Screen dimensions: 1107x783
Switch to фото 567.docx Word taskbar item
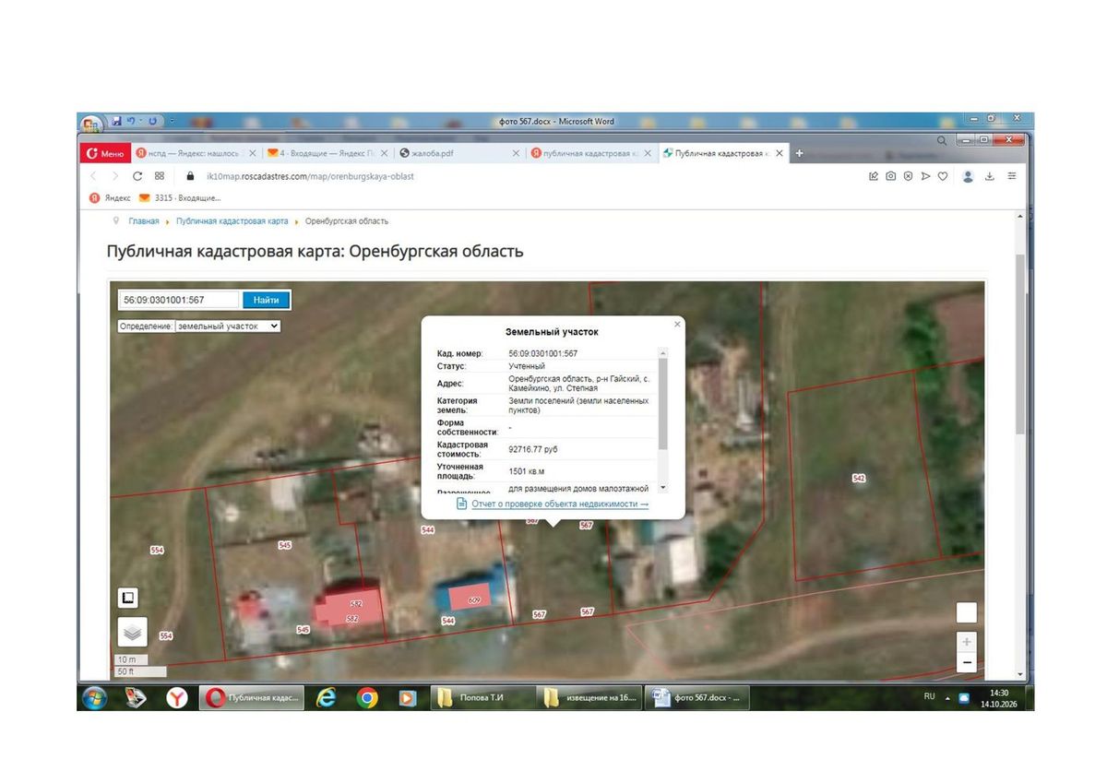(697, 698)
